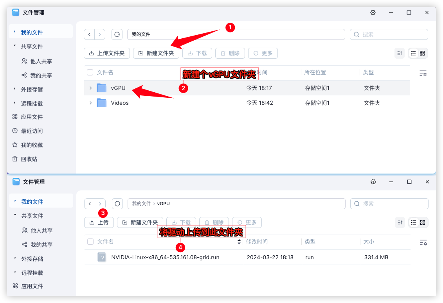Expand the vGPU folder row chevron
The height and width of the screenshot is (303, 443).
click(x=90, y=88)
